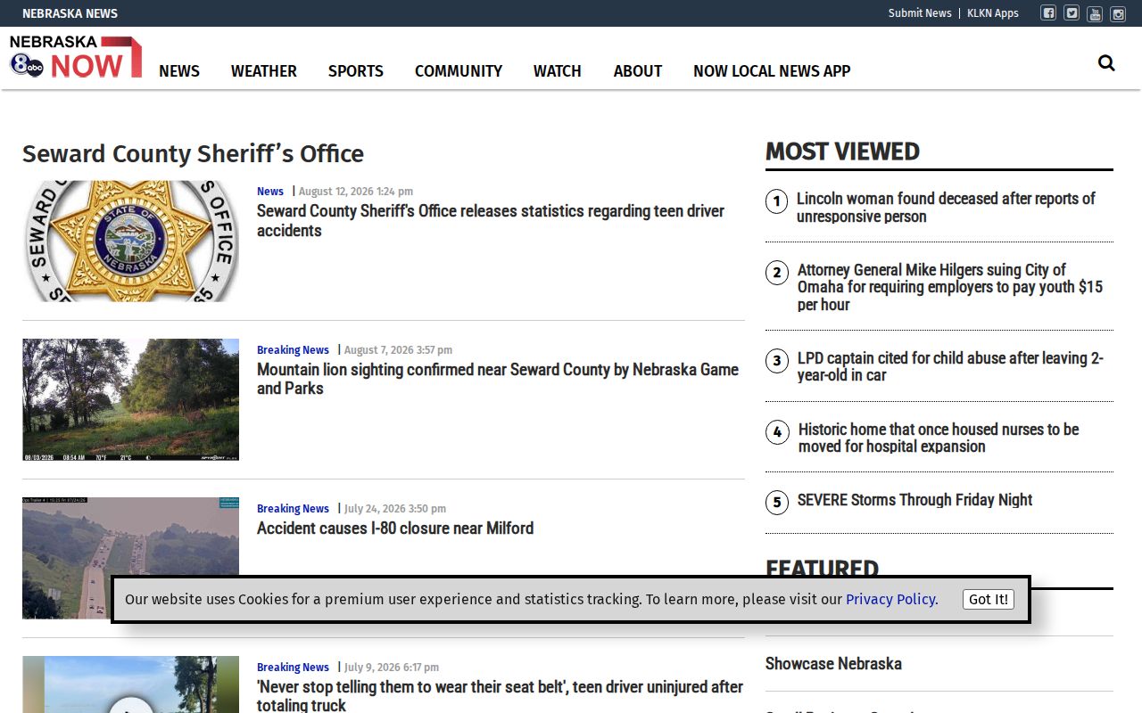Open historic home hospital expansion story
1142x713 pixels.
click(939, 438)
